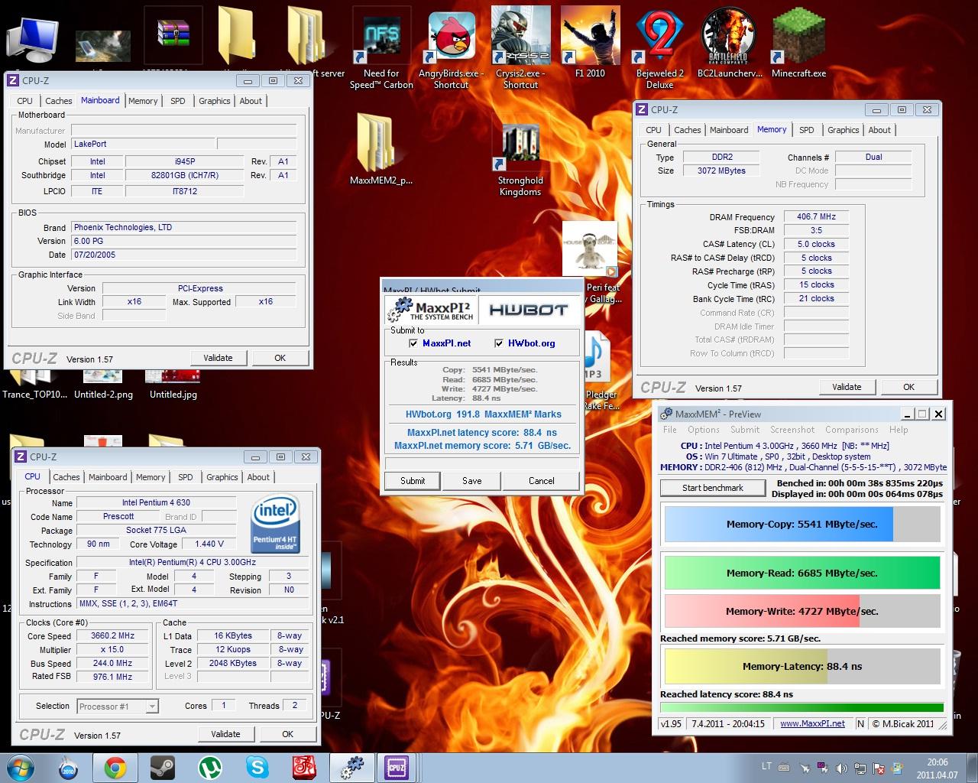This screenshot has width=978, height=783.
Task: Click Start benchmark in MaxxMEM²
Action: point(713,488)
